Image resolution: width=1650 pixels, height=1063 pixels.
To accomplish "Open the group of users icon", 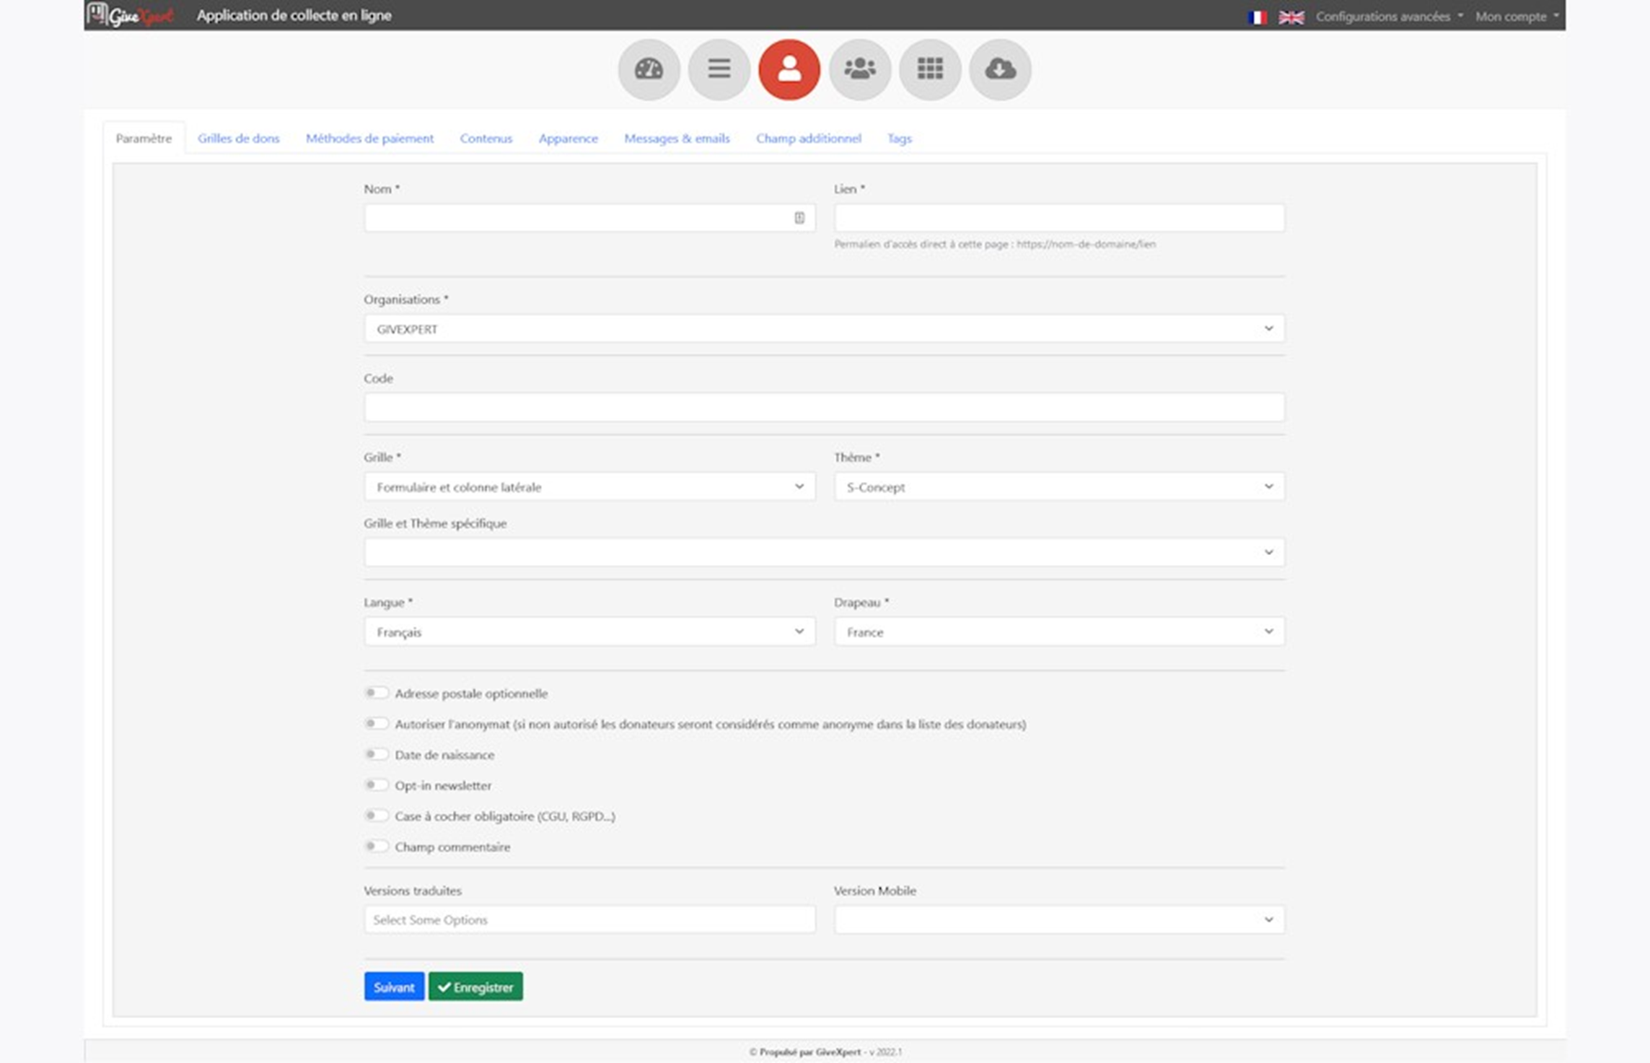I will tap(859, 69).
